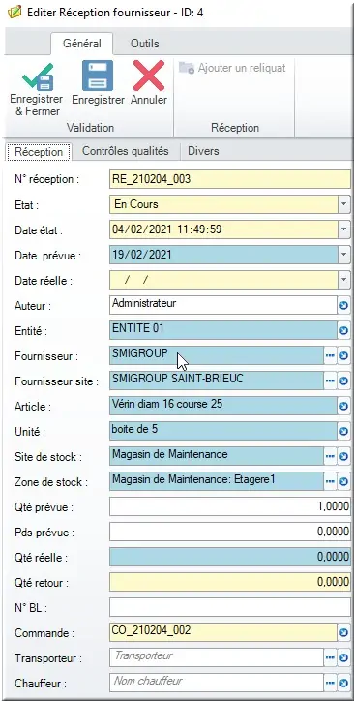Viewport: 354px width, 701px height.
Task: Click the ellipsis browse button for Site de stock
Action: [330, 456]
